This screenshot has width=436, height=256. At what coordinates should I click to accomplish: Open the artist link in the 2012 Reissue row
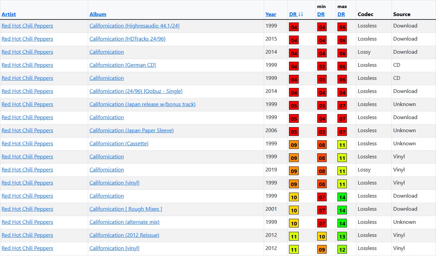click(x=27, y=235)
